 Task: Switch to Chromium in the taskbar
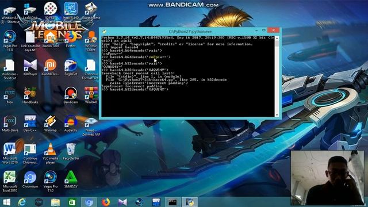89,202
